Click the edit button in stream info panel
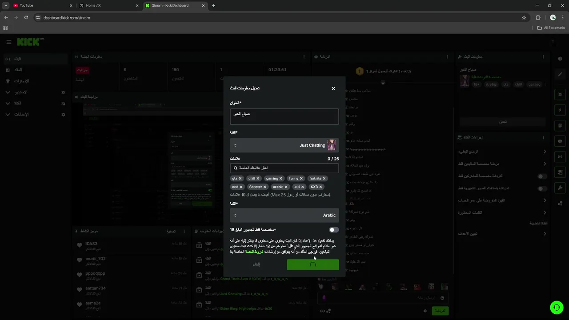This screenshot has width=569, height=320. (503, 122)
